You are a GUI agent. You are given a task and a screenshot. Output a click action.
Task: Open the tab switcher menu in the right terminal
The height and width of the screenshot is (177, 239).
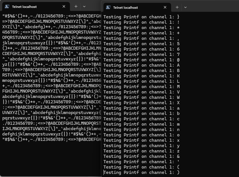pos(185,7)
